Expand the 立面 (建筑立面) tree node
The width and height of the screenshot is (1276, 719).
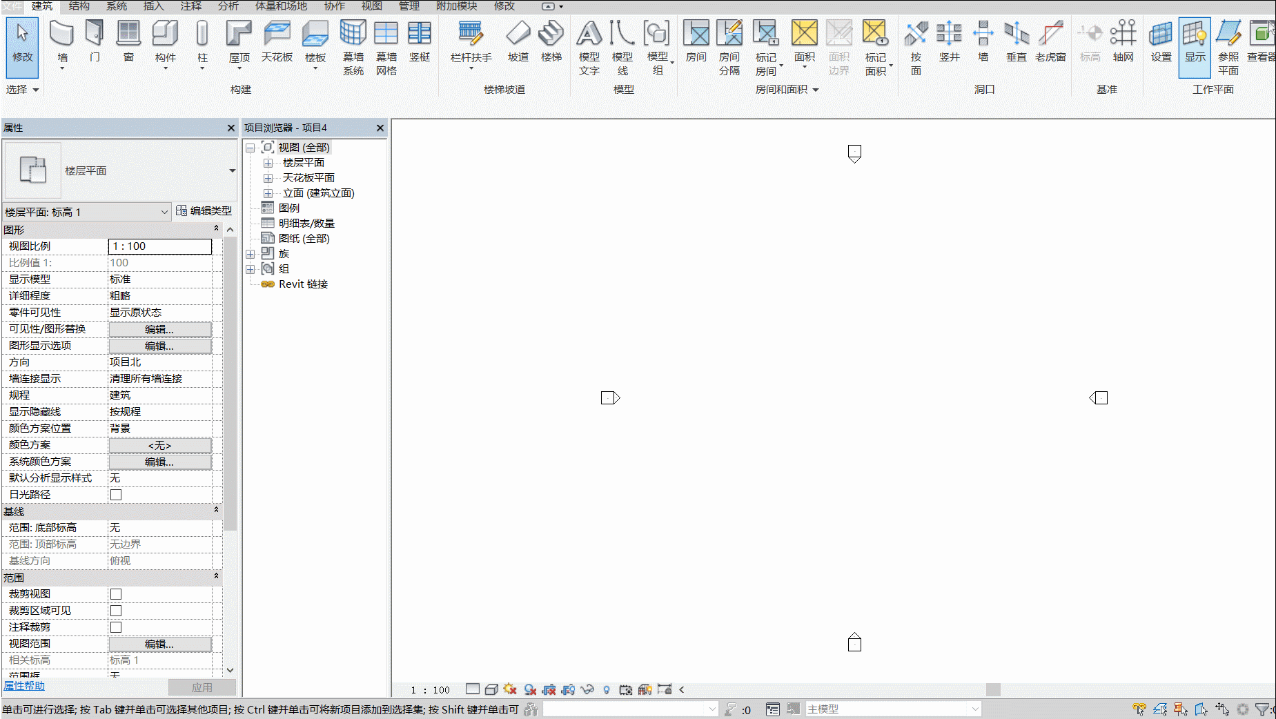coord(268,193)
